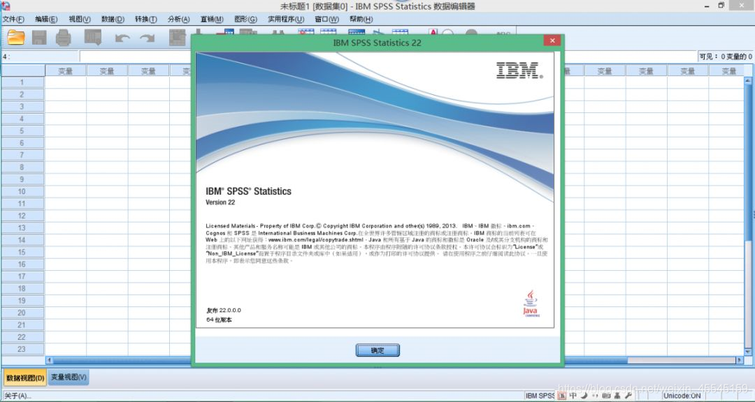Click the person icon in IME bar

pyautogui.click(x=617, y=396)
